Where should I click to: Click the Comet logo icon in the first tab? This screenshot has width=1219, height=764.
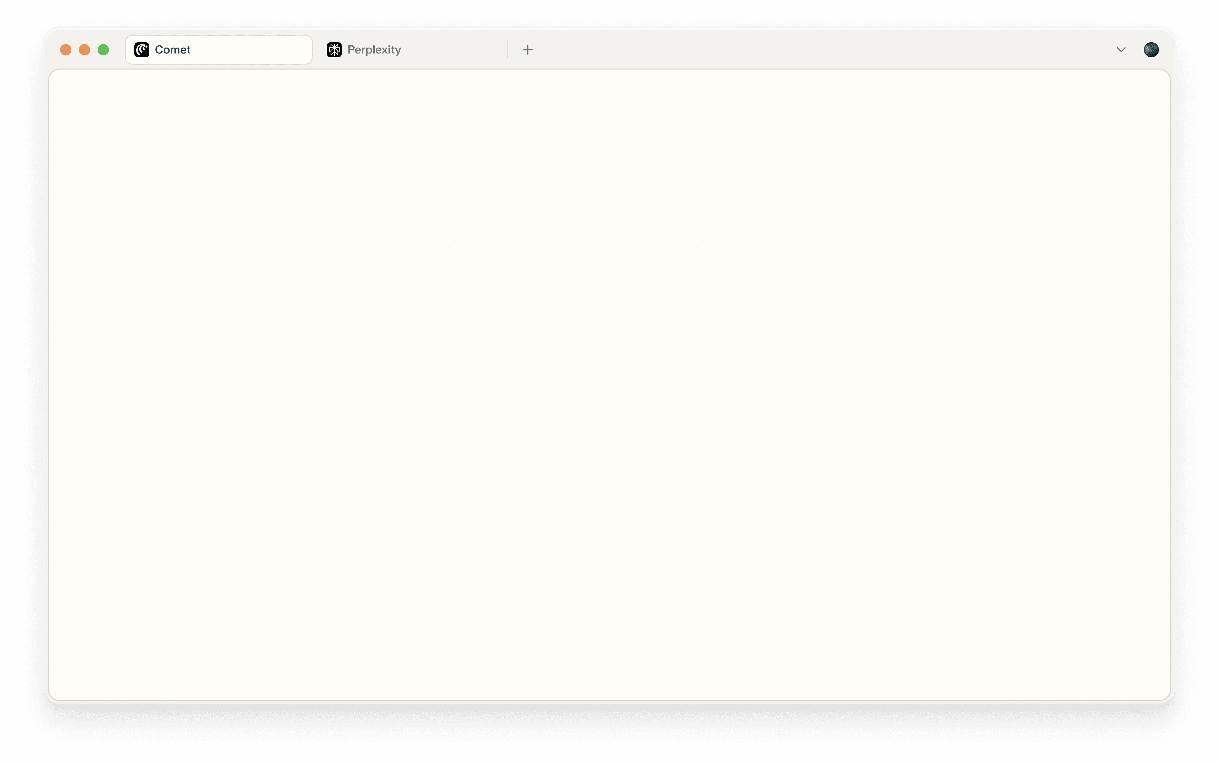[141, 49]
